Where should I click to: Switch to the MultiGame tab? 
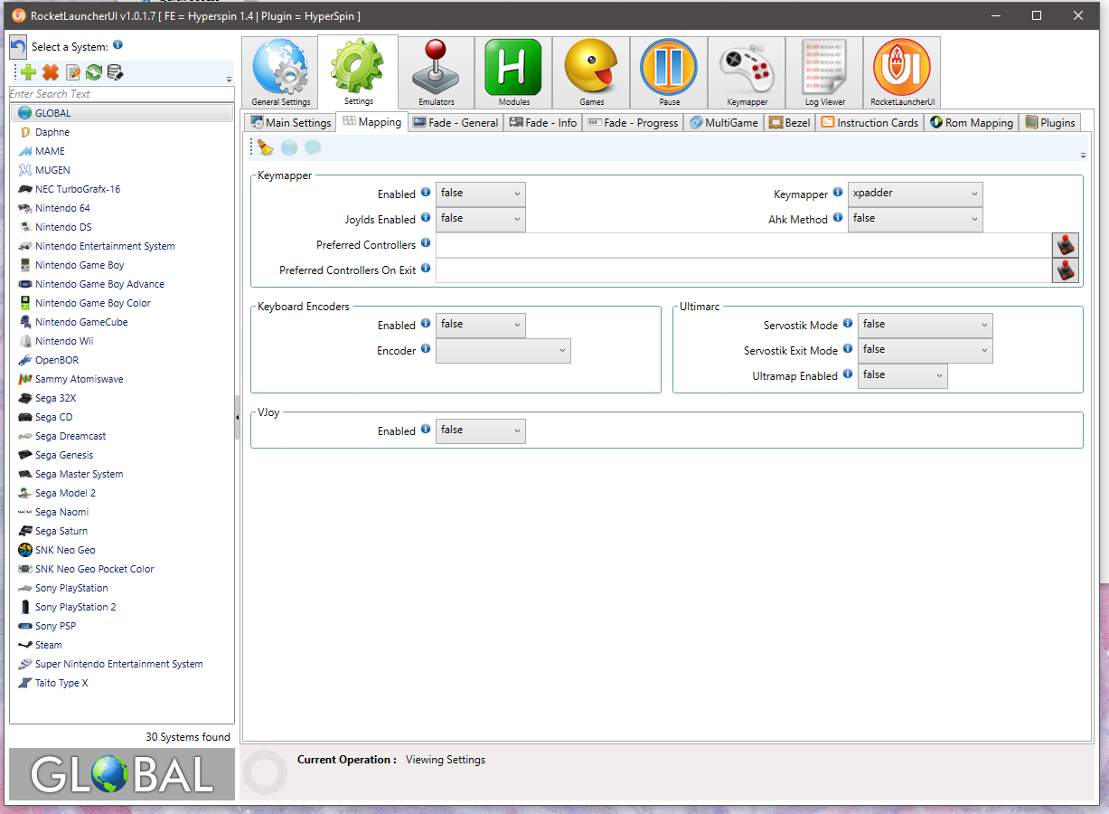click(x=724, y=123)
